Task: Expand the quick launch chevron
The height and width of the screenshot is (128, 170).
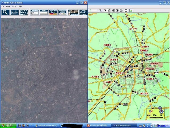Action: point(31,125)
